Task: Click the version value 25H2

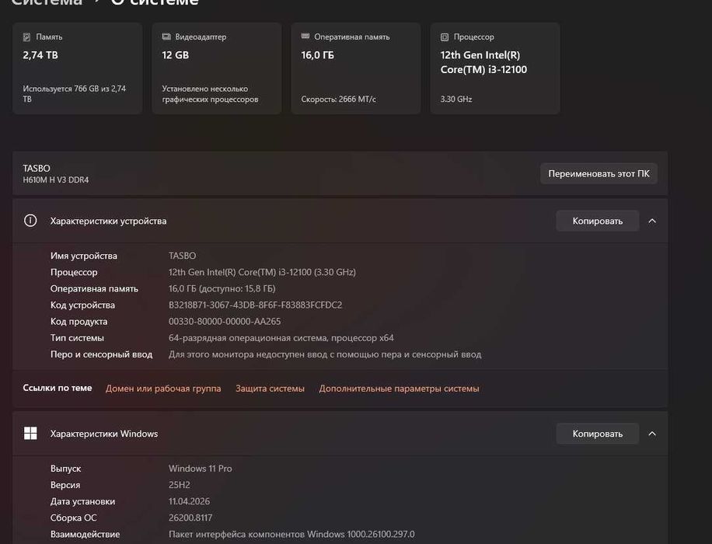Action: pos(180,485)
